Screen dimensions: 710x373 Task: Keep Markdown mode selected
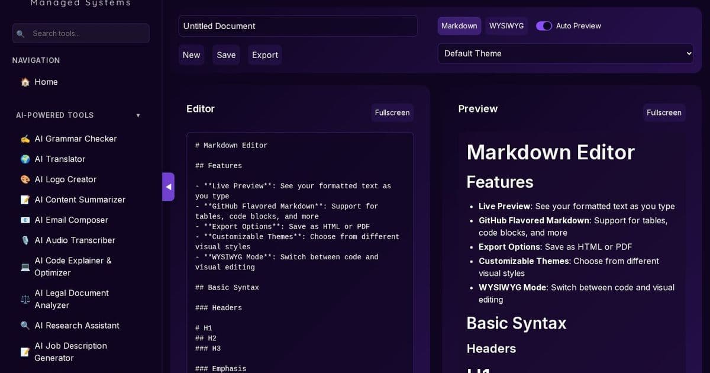pos(459,26)
